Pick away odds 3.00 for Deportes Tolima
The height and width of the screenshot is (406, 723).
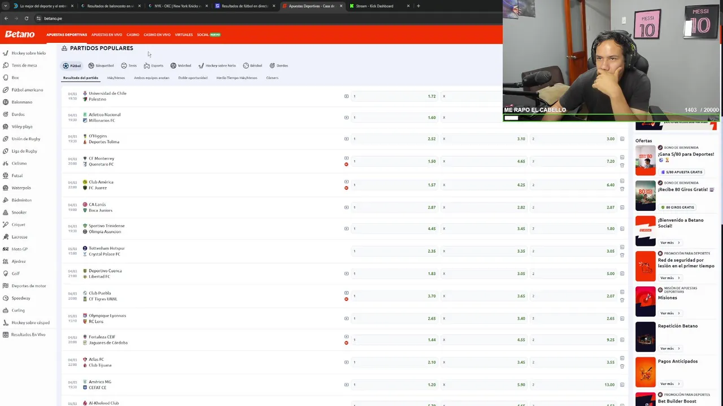[573, 139]
